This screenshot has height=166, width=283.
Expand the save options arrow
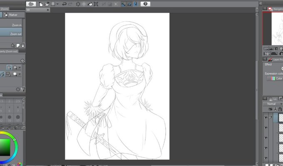click(57, 4)
